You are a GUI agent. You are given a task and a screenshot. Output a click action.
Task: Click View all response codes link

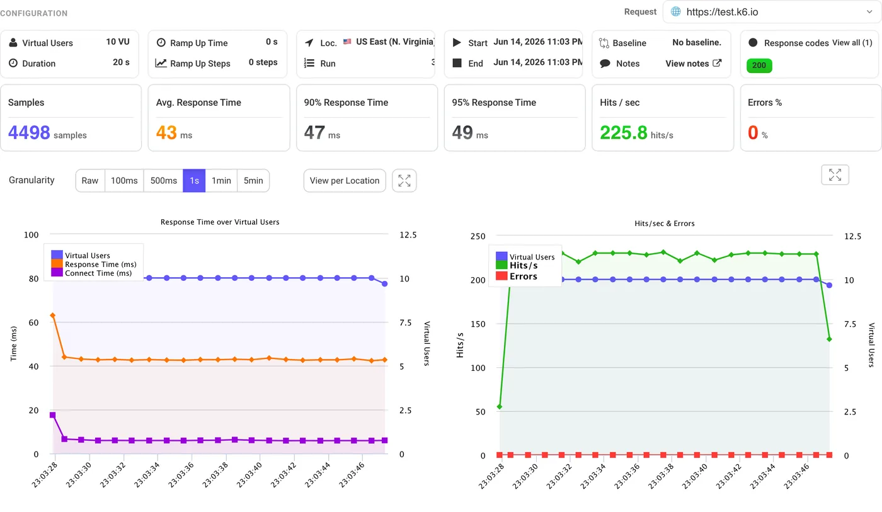pos(852,43)
